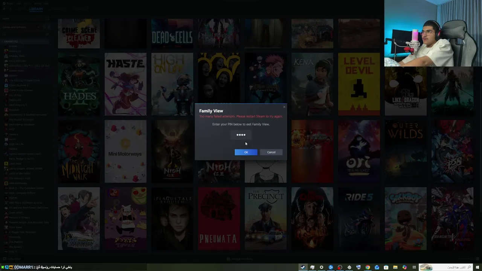Select the Outer Wilds game cover
This screenshot has width=482, height=271.
click(406, 151)
